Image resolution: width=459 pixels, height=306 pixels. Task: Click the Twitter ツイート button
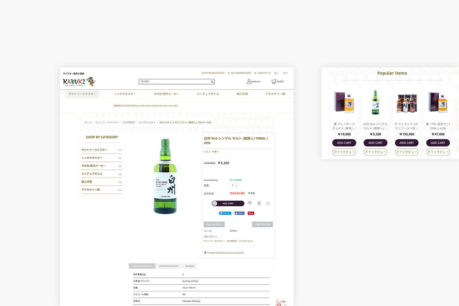tap(225, 213)
